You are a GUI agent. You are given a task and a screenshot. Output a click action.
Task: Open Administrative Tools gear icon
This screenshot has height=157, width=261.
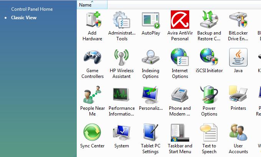pos(122,20)
